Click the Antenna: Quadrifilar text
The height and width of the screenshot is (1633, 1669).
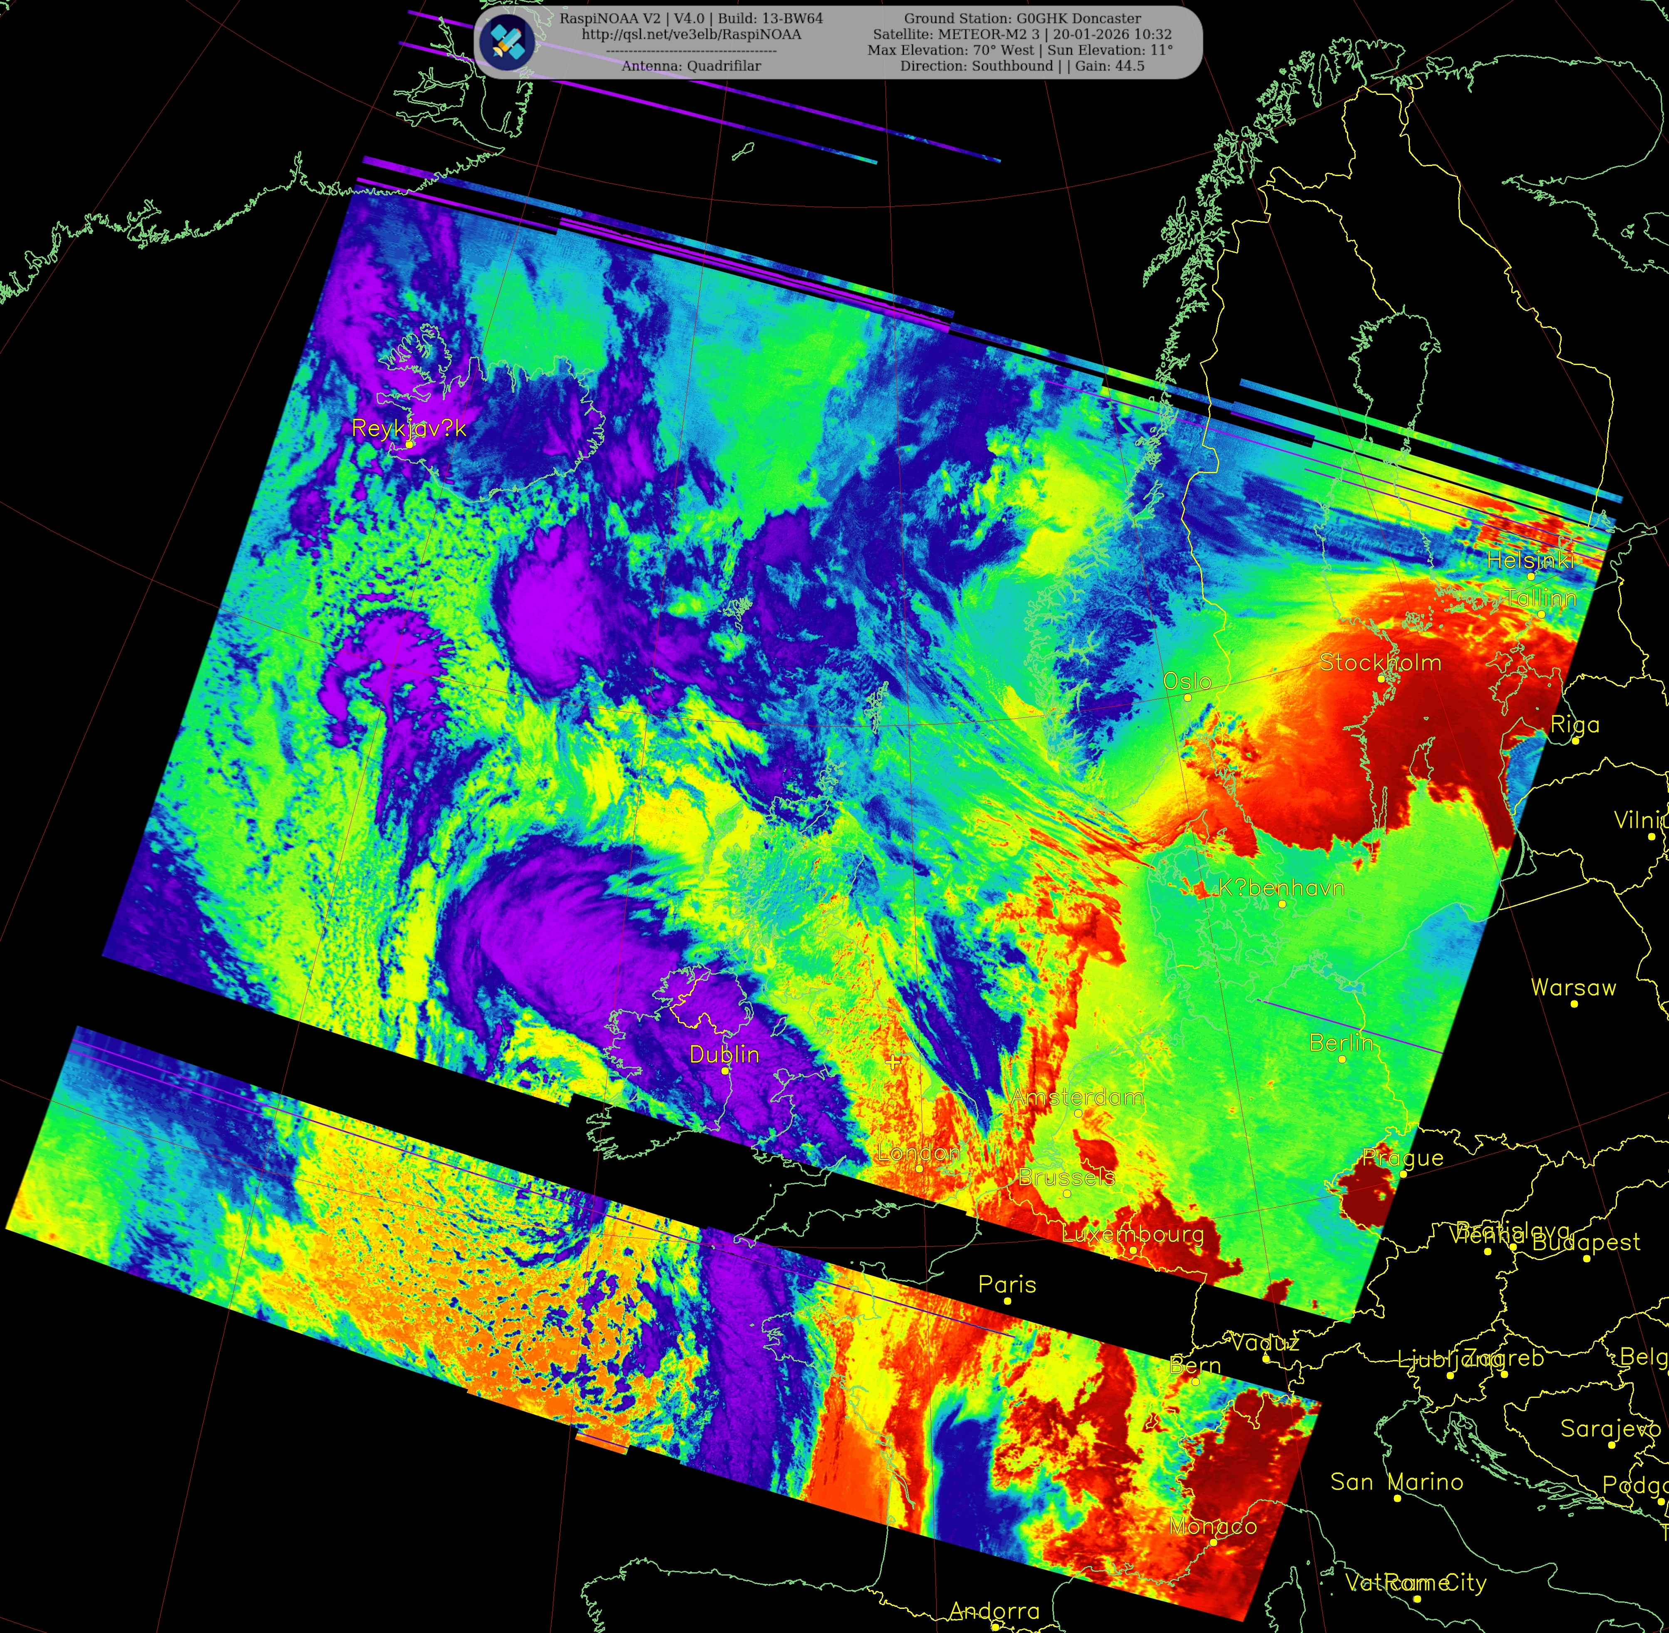(x=691, y=66)
